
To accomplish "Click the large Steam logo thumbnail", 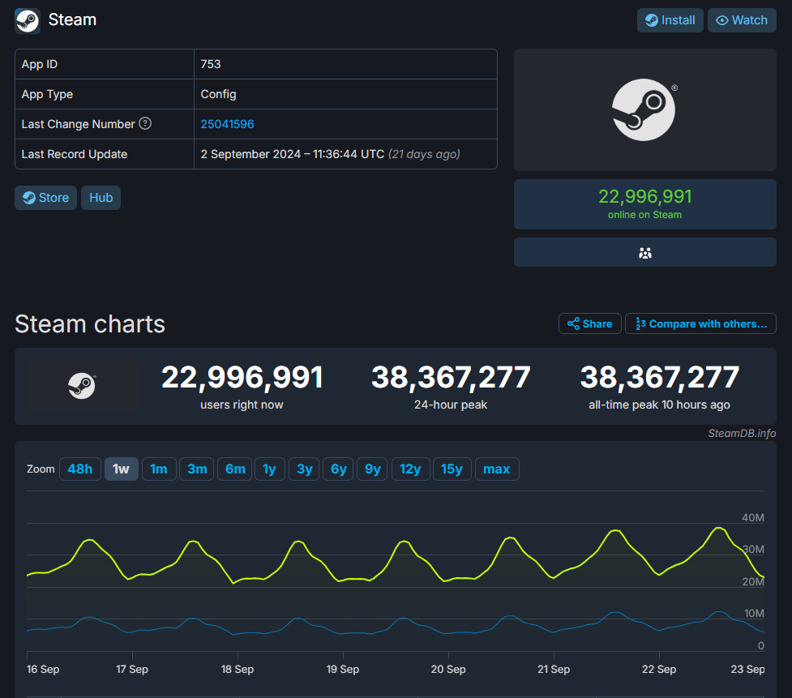I will click(x=644, y=109).
